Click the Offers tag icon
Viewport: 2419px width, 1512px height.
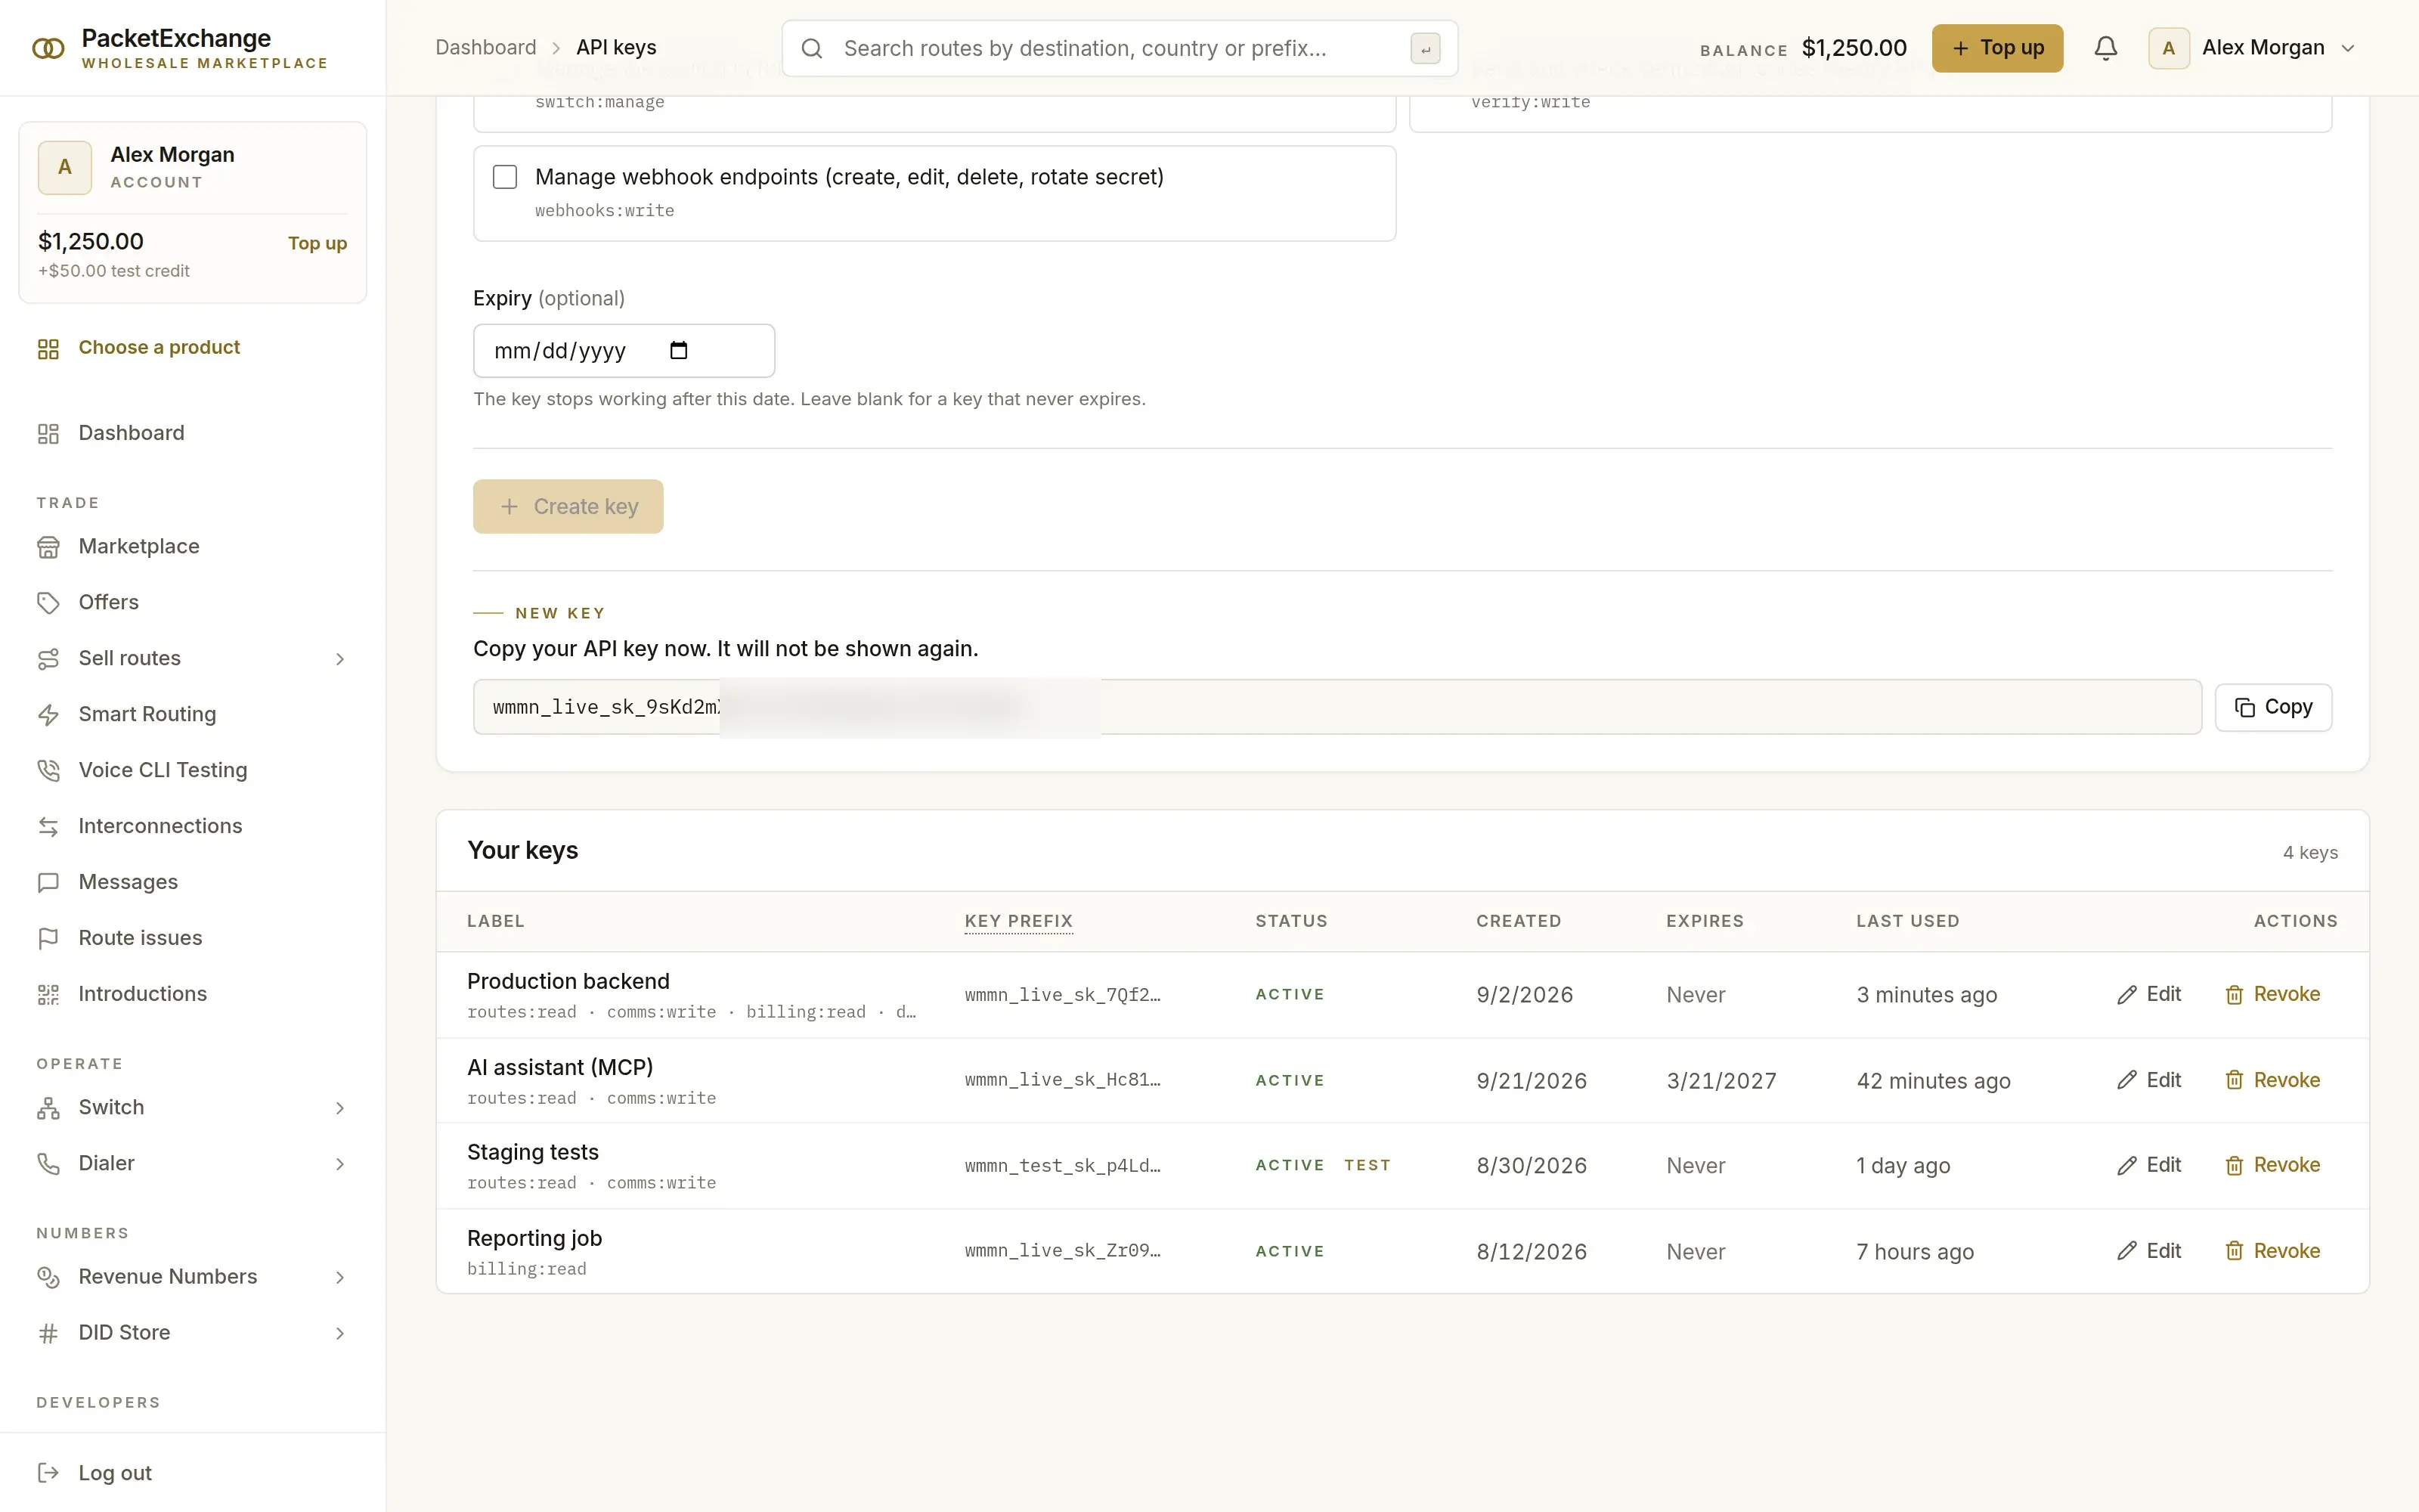[x=48, y=603]
